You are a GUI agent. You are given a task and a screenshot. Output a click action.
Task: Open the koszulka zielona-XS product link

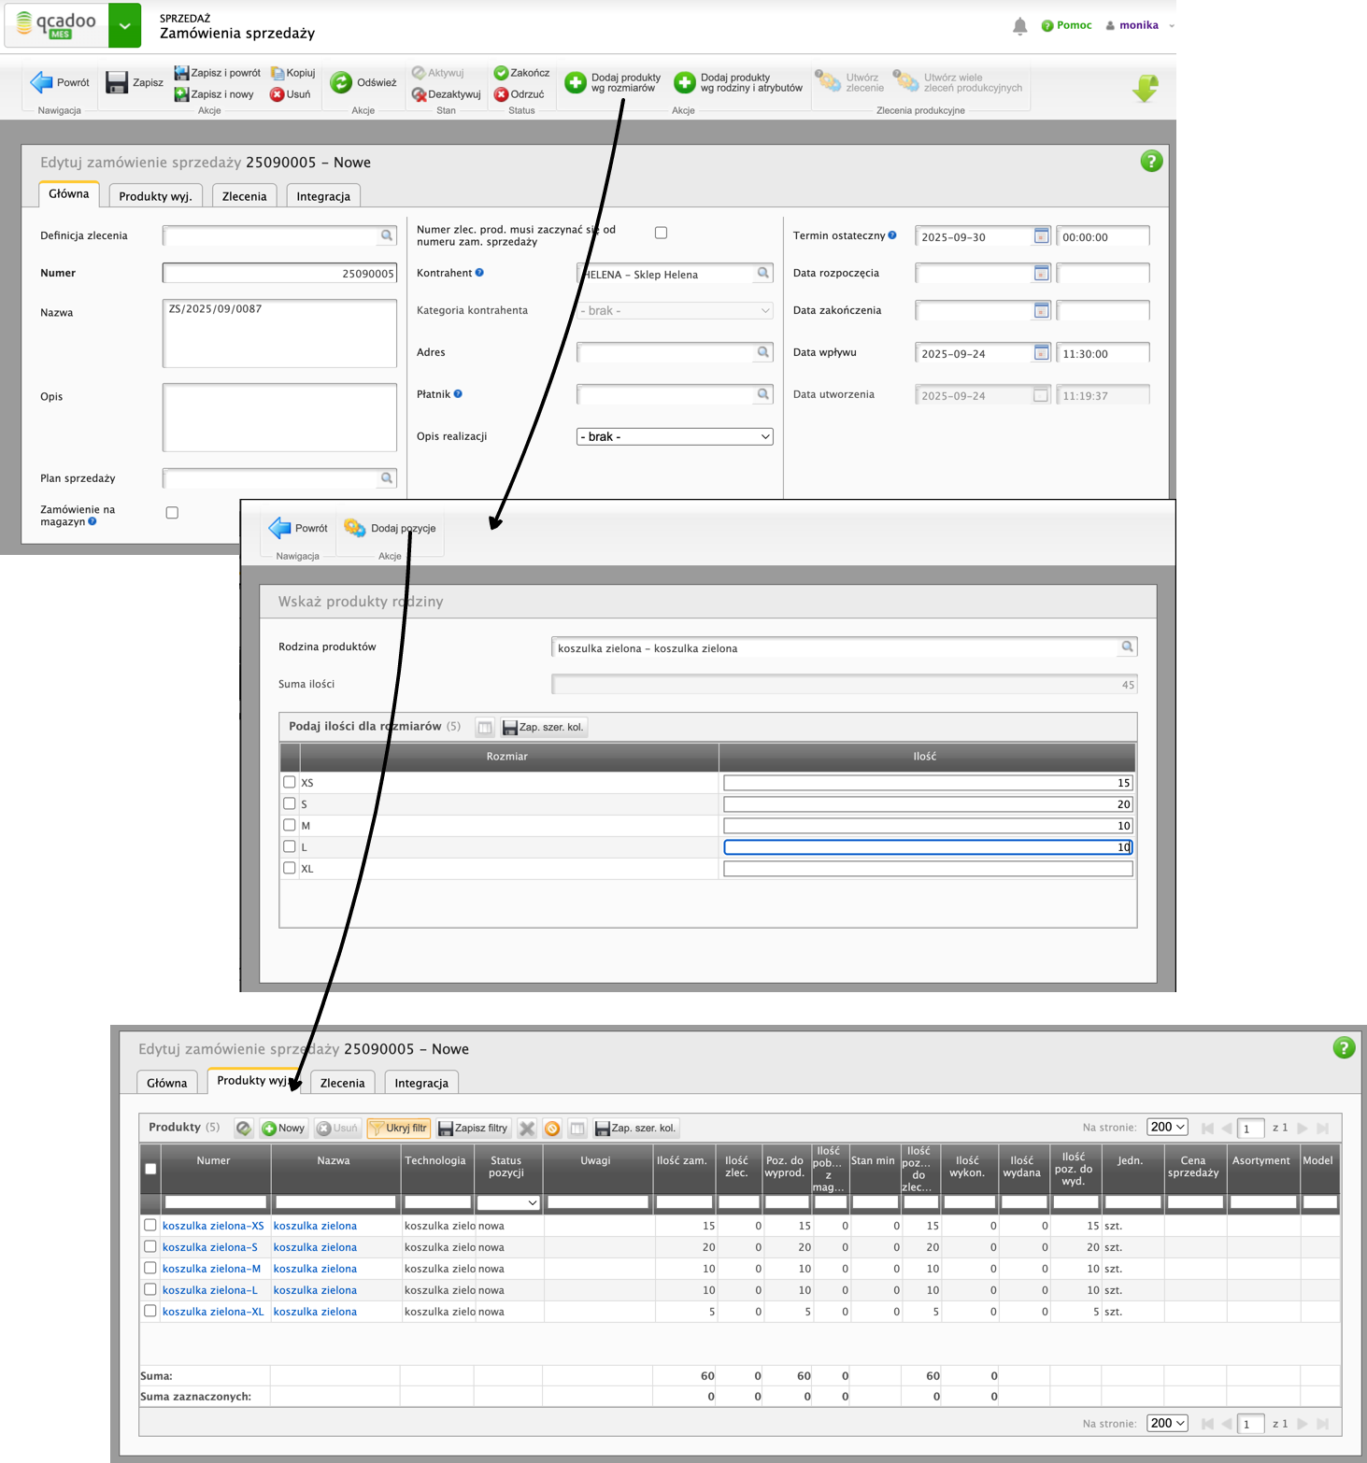click(x=213, y=1226)
